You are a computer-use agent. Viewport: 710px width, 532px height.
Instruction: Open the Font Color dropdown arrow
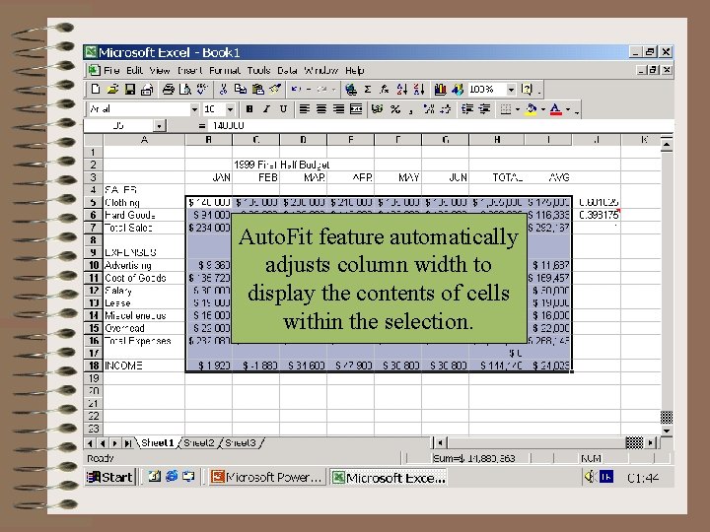pyautogui.click(x=568, y=109)
